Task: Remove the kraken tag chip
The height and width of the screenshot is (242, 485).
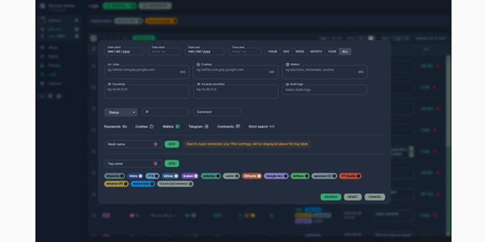Action: coord(196,176)
